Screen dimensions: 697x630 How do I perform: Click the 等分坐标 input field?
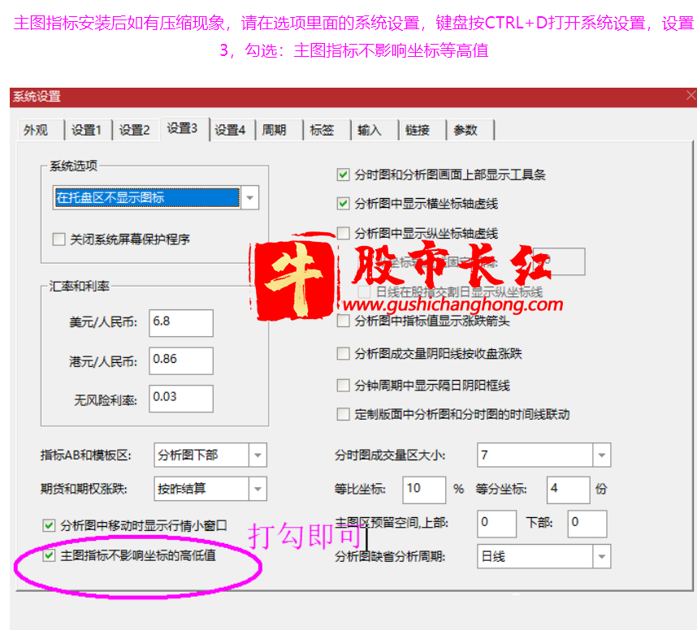point(568,490)
